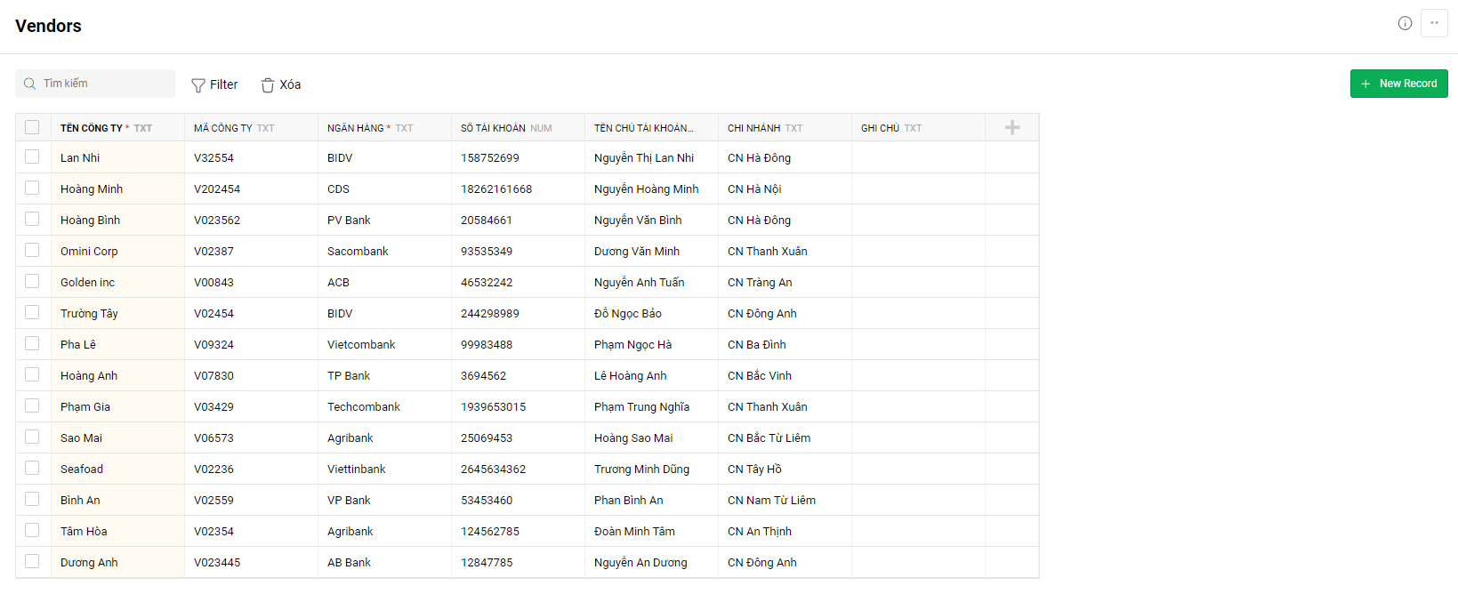Select the company name cell Golden inc
1458x602 pixels.
pos(117,282)
